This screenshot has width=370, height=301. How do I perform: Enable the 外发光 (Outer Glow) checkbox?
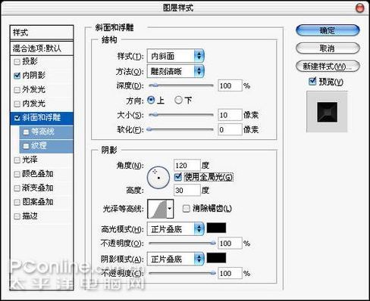(x=17, y=90)
